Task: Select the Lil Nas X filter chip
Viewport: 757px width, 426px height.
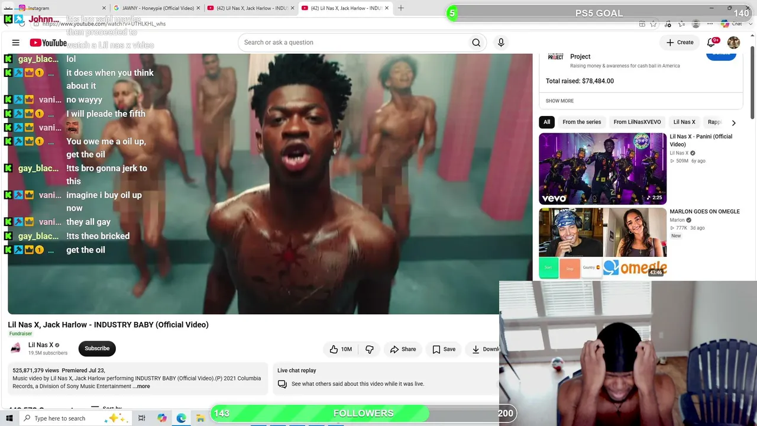Action: point(684,122)
